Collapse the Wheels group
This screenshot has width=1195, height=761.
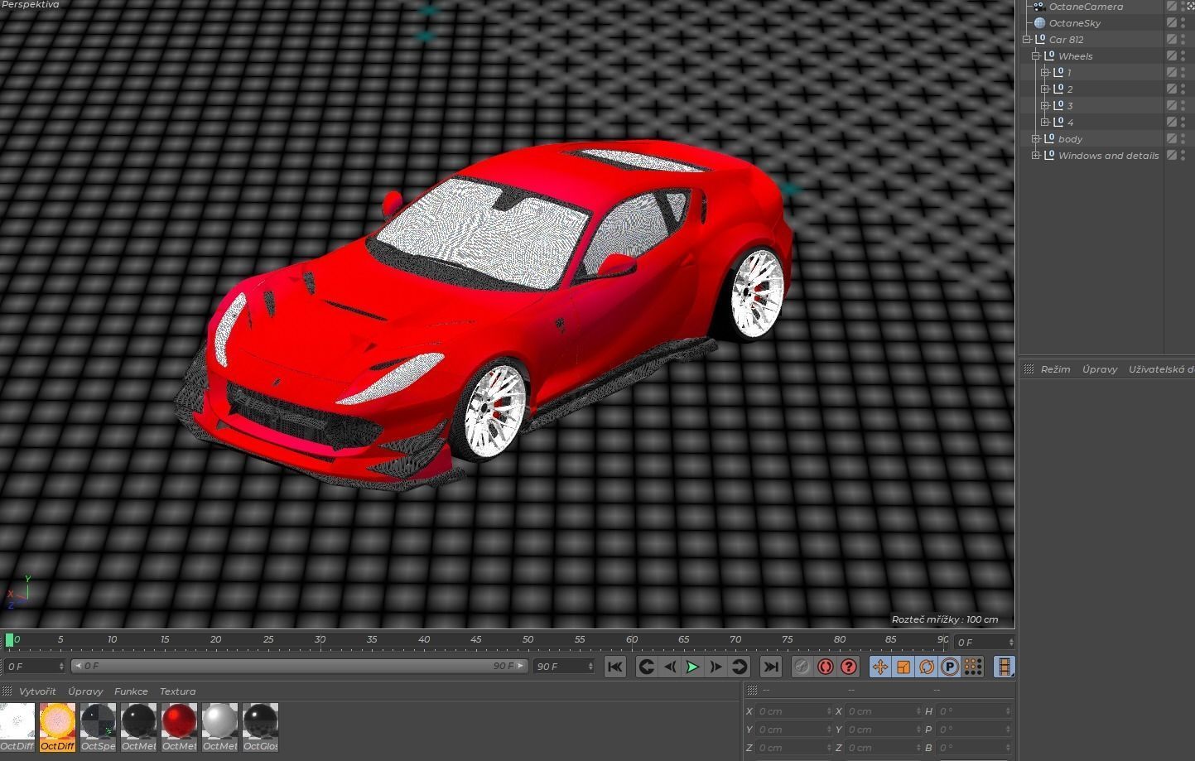(1036, 56)
